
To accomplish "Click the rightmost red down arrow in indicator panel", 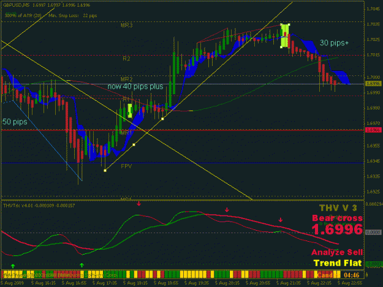I will point(281,220).
